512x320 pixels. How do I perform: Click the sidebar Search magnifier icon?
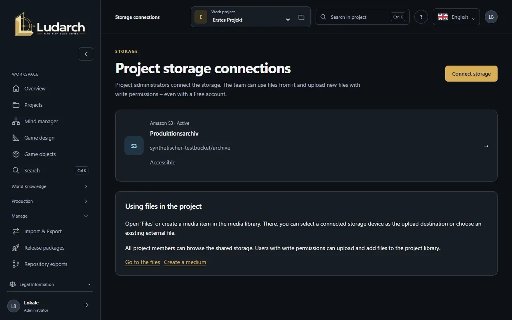[16, 170]
